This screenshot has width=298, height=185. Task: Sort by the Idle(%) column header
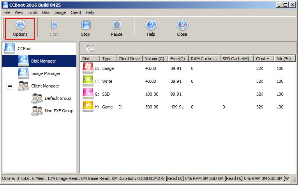(x=284, y=59)
